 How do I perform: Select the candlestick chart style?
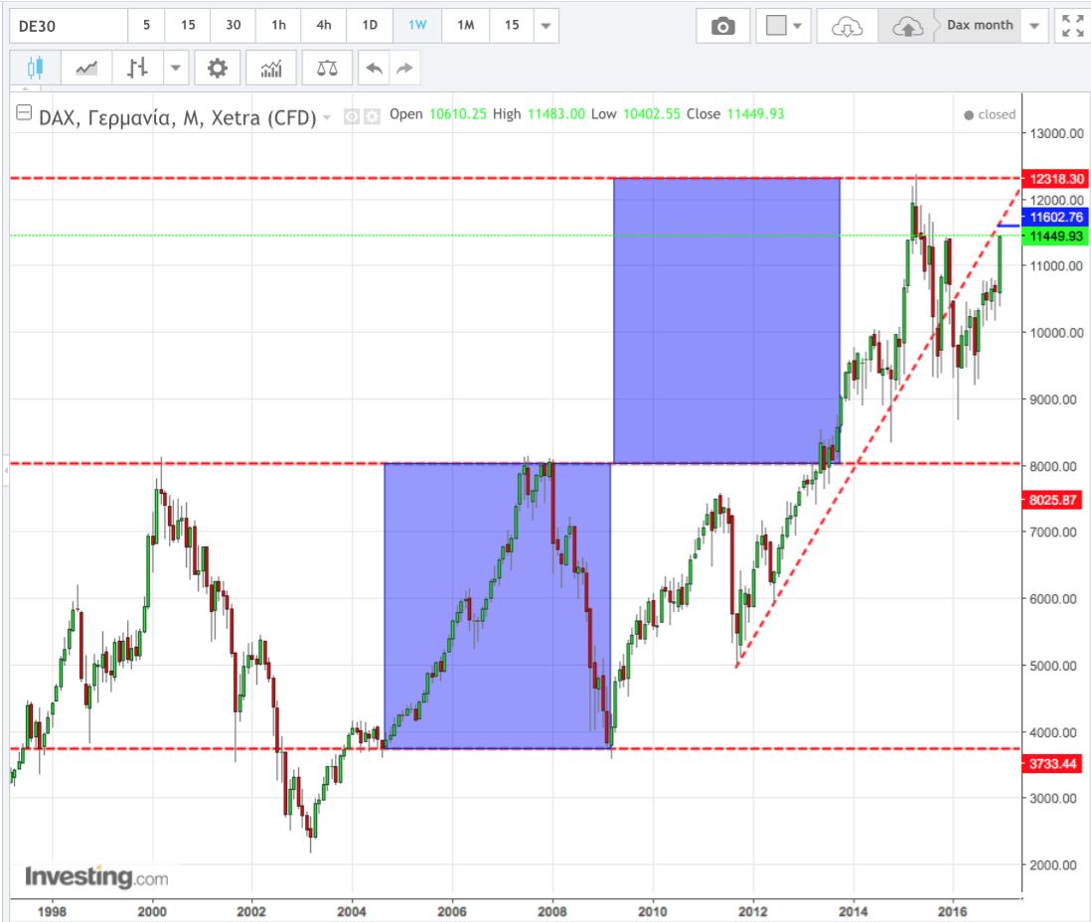[x=36, y=67]
